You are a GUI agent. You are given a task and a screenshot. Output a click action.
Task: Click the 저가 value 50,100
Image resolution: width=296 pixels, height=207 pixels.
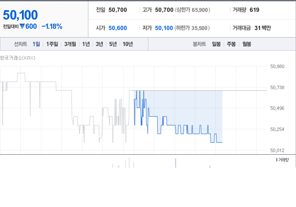click(164, 28)
